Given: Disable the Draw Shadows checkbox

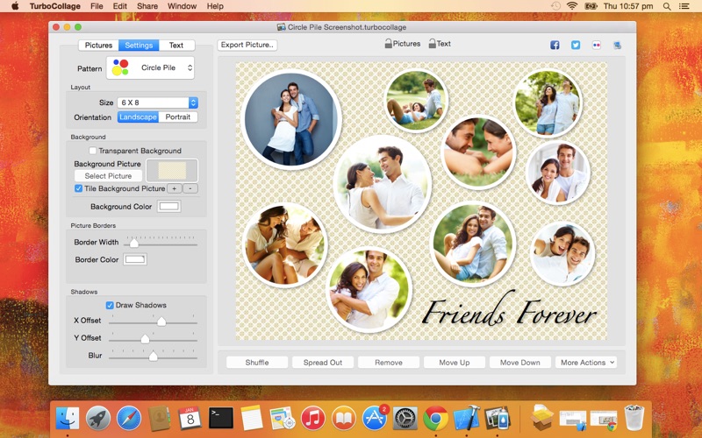Looking at the screenshot, I should [110, 305].
